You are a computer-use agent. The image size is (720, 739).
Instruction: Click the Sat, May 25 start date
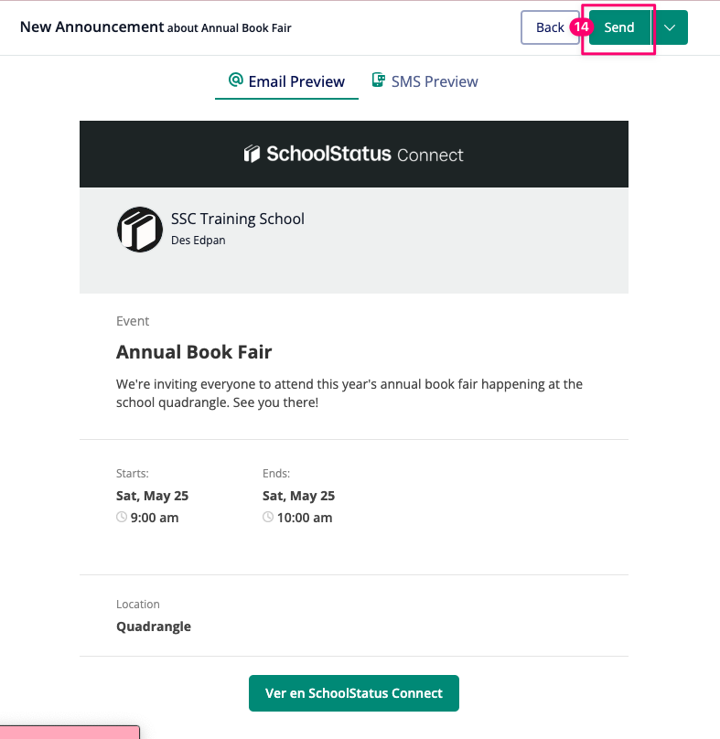coord(152,496)
